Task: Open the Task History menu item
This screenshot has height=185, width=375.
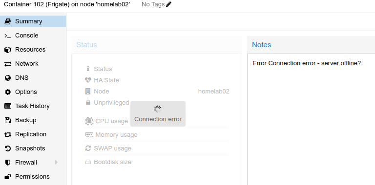Action: tap(33, 106)
